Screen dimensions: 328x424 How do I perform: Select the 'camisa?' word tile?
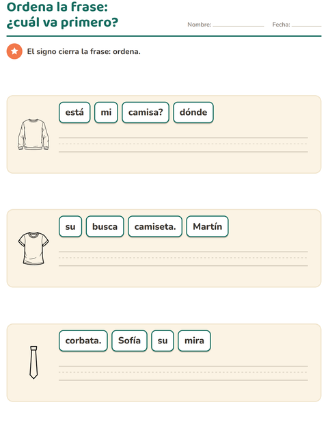(146, 112)
